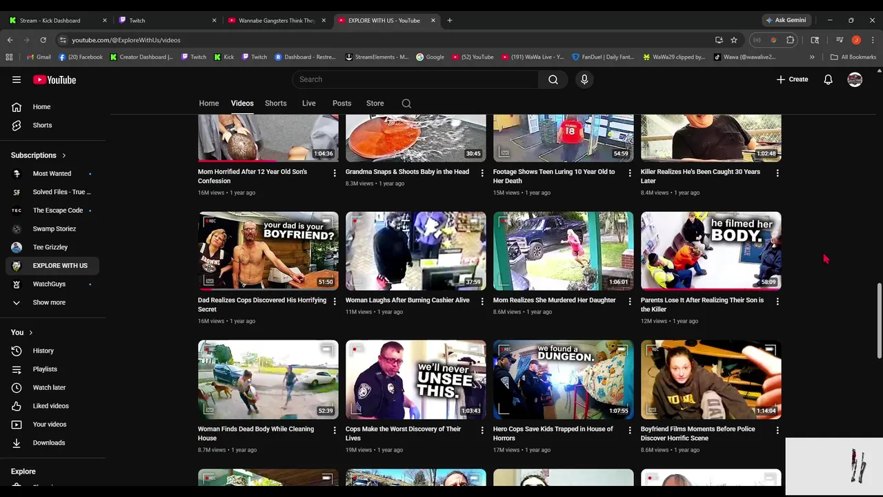Go back in browser
883x497 pixels.
click(10, 40)
